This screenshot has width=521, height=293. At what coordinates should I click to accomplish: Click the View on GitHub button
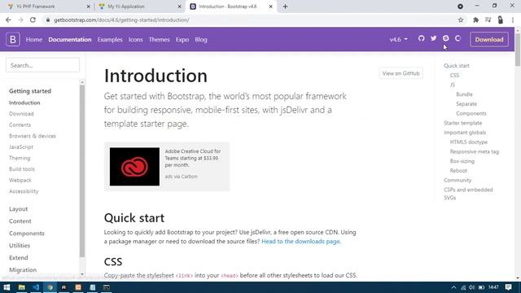[x=401, y=73]
